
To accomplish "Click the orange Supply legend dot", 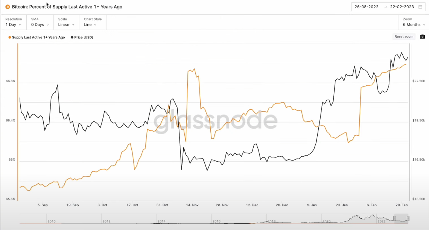I will (10, 38).
